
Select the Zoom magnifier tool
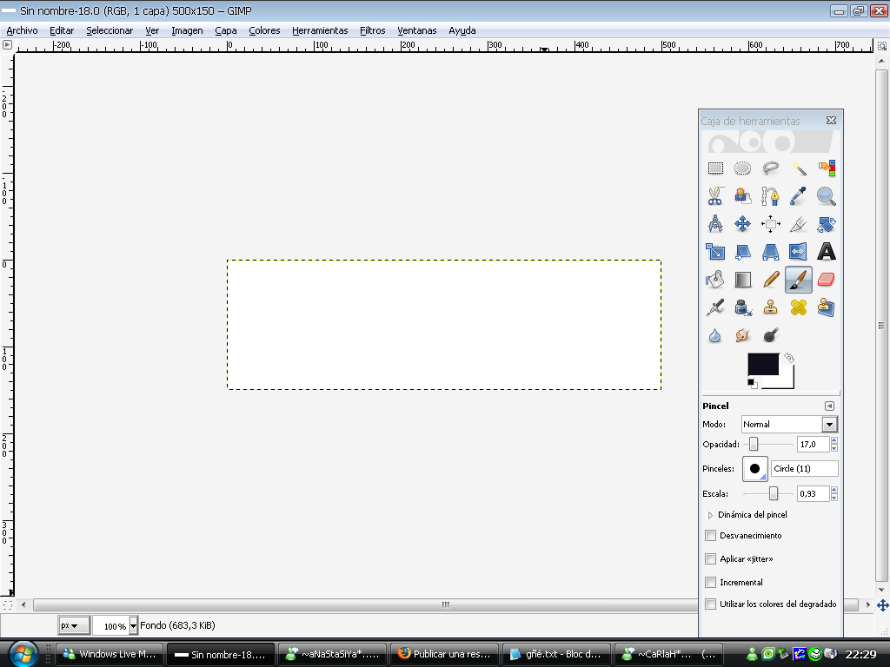point(827,196)
